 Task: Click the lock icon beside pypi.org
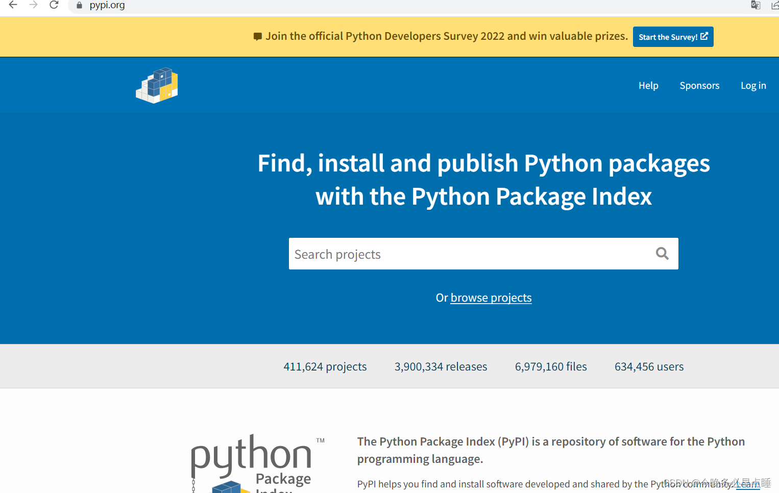(79, 5)
